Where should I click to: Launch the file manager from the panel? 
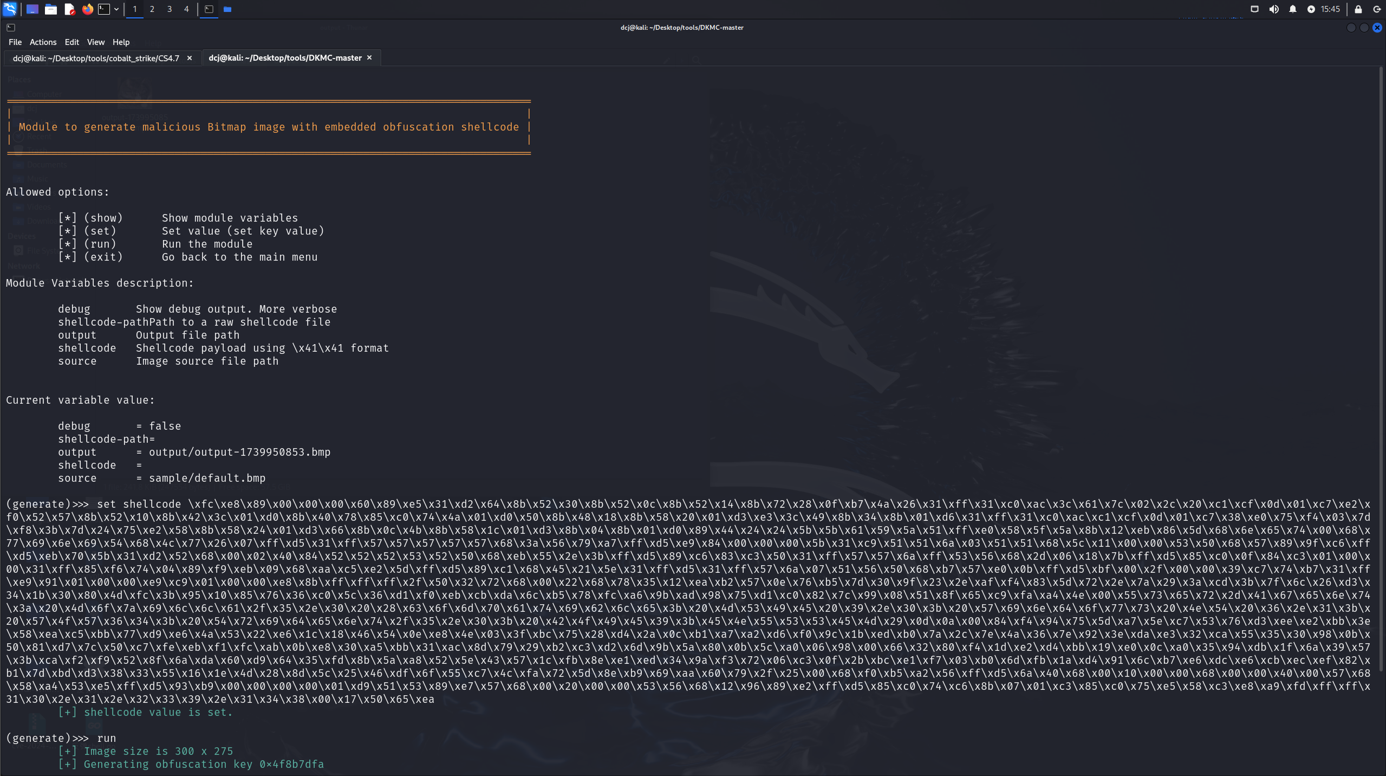tap(51, 9)
